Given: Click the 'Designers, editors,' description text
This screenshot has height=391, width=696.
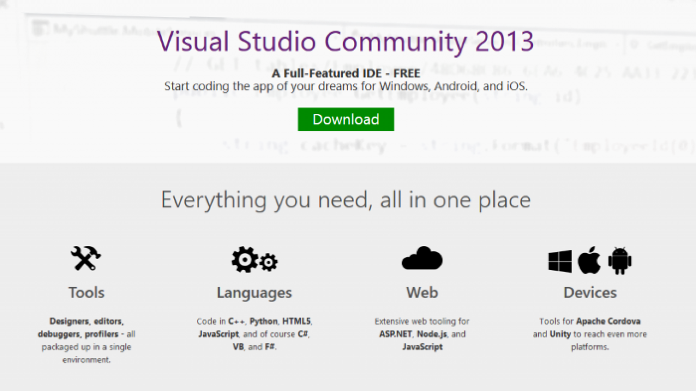Looking at the screenshot, I should (x=86, y=321).
